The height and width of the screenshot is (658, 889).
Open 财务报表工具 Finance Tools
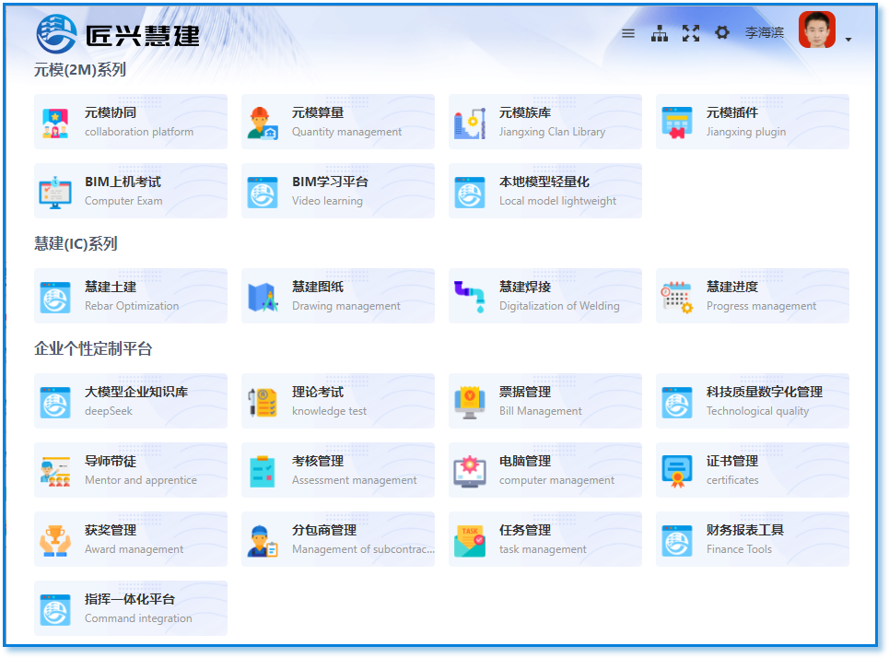tap(752, 538)
